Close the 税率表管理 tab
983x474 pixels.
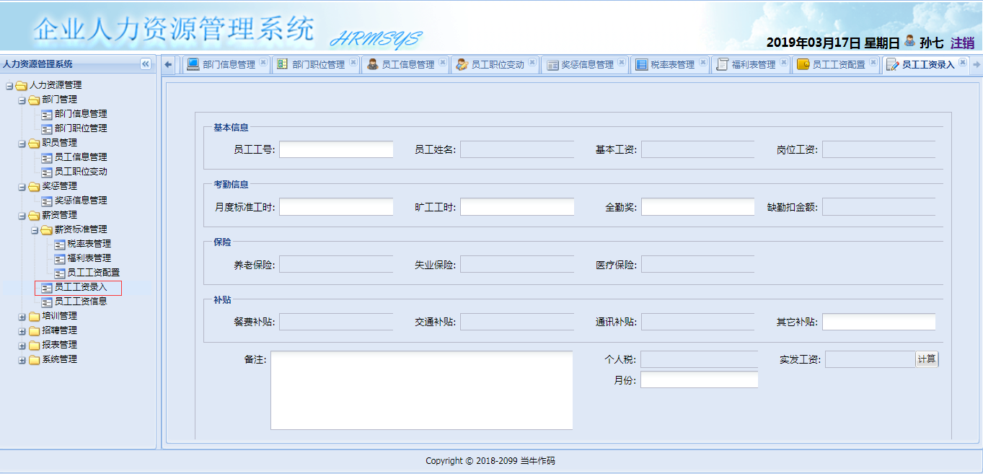tap(702, 63)
